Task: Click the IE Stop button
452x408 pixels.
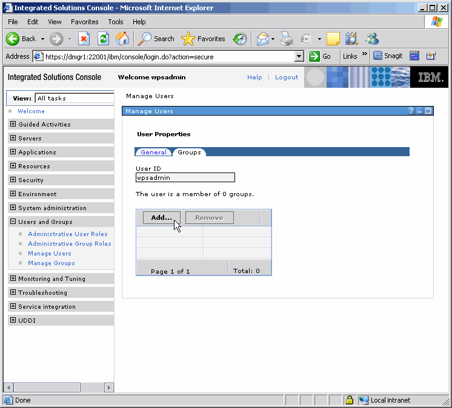Action: tap(84, 39)
